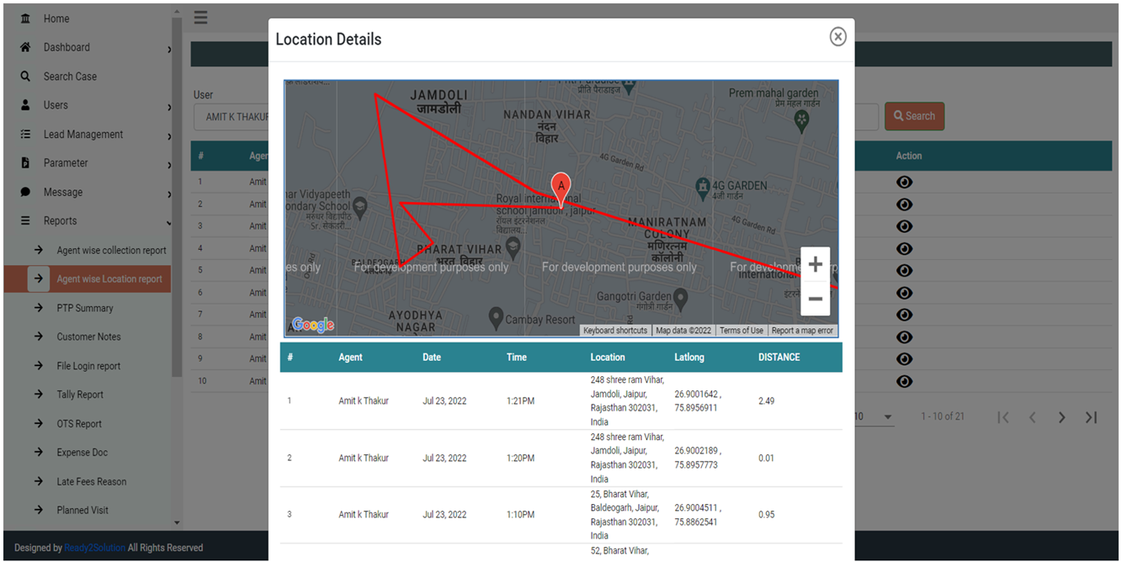Open the Message section from sidebar

coord(23,192)
